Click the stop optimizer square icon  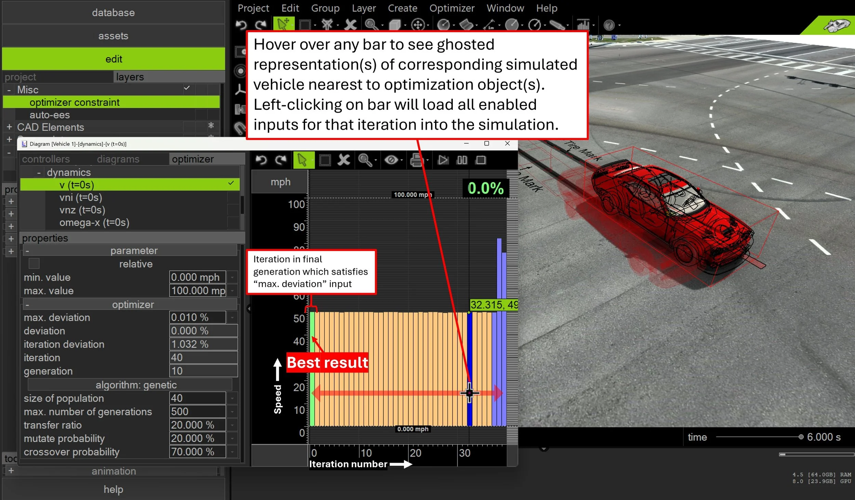pyautogui.click(x=481, y=160)
